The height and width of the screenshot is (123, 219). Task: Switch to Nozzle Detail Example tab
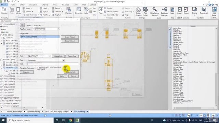pyautogui.click(x=14, y=112)
